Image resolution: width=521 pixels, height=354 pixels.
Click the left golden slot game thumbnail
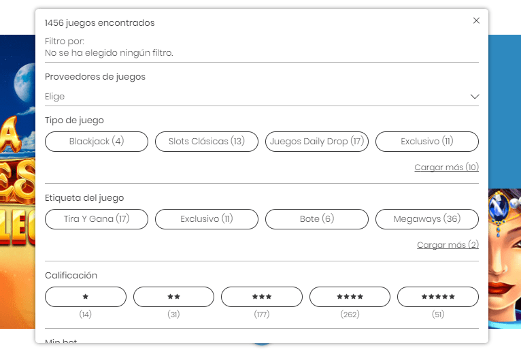pos(18,182)
